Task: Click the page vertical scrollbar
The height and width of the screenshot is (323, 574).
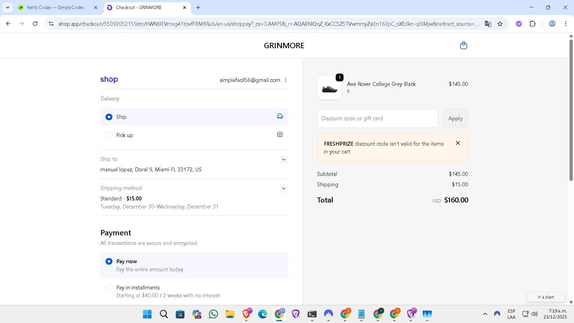Action: pyautogui.click(x=571, y=110)
